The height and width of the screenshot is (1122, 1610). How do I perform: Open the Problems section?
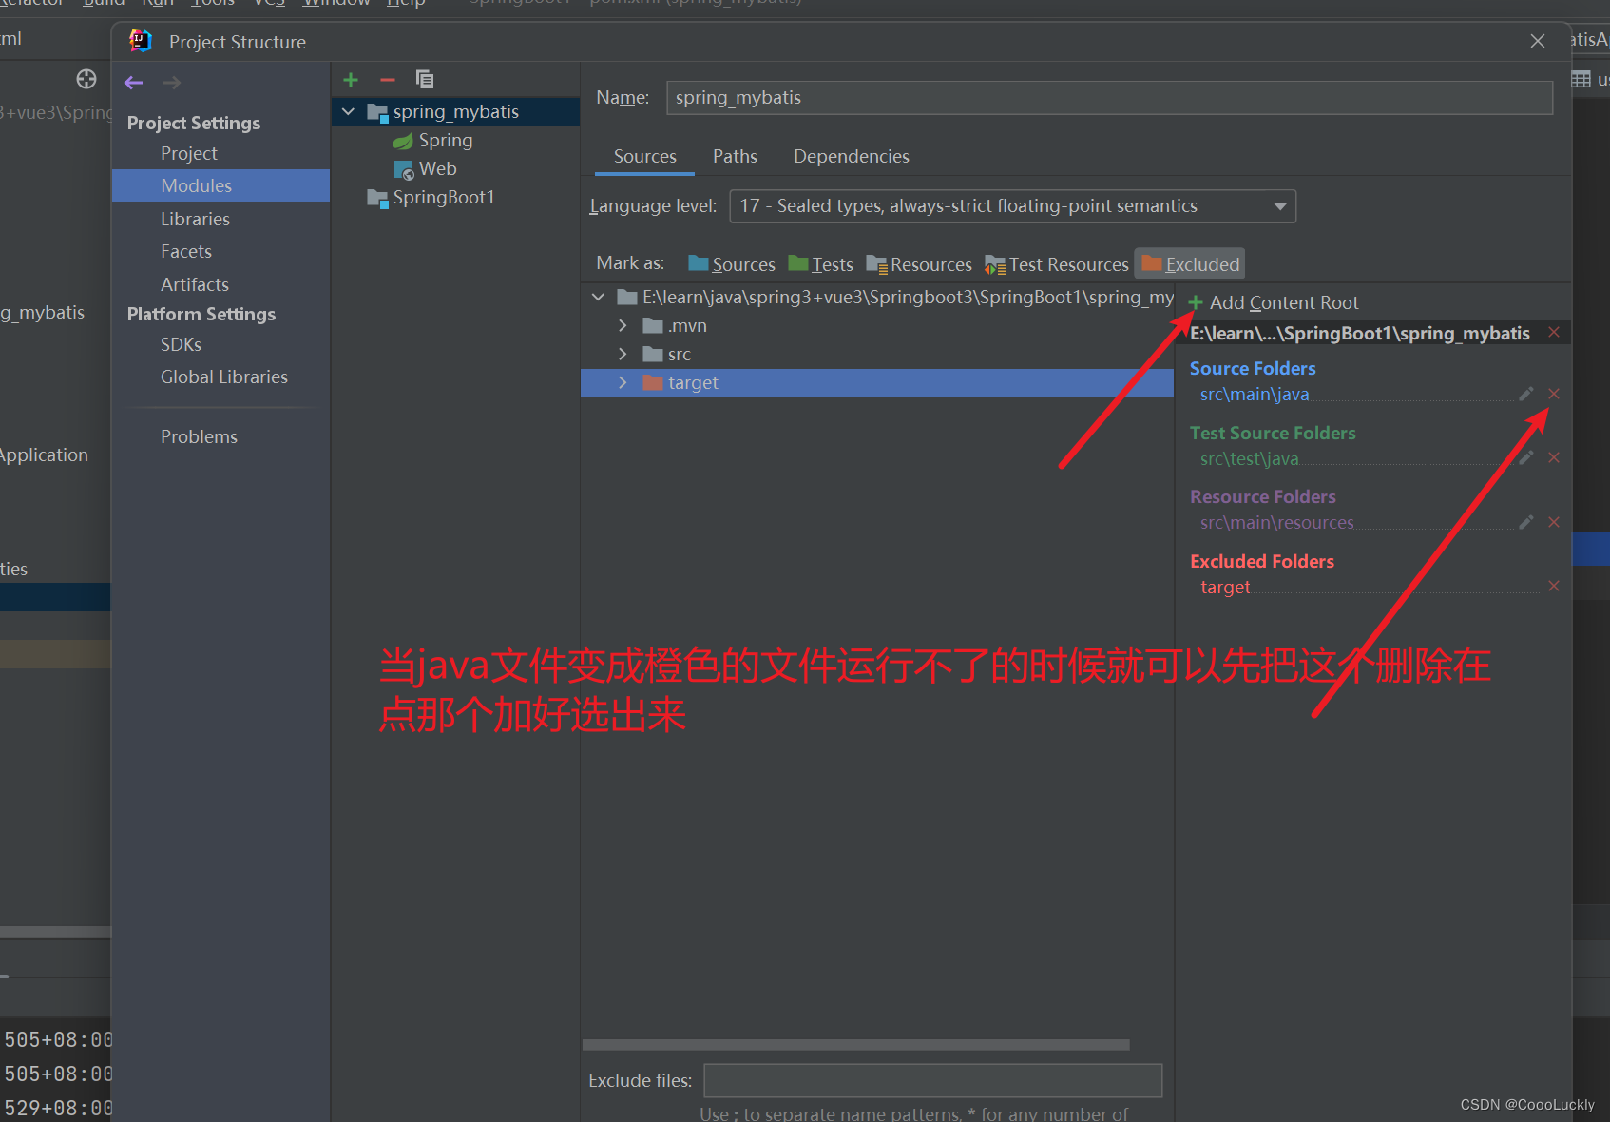coord(199,436)
